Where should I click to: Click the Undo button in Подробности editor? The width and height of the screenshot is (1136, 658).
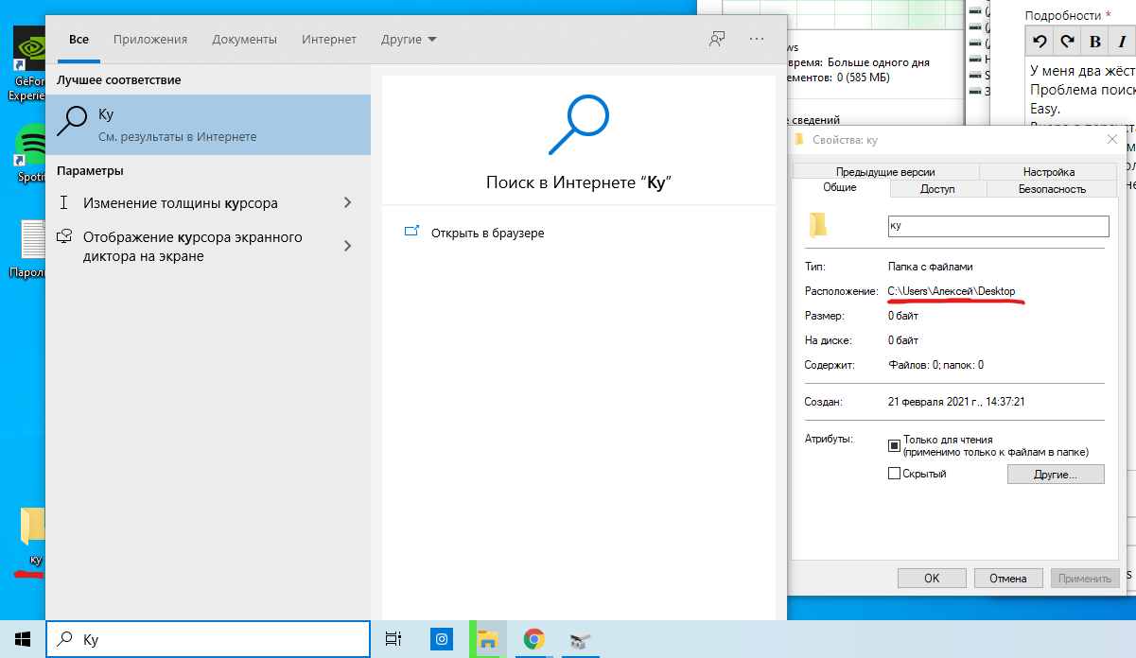tap(1040, 41)
